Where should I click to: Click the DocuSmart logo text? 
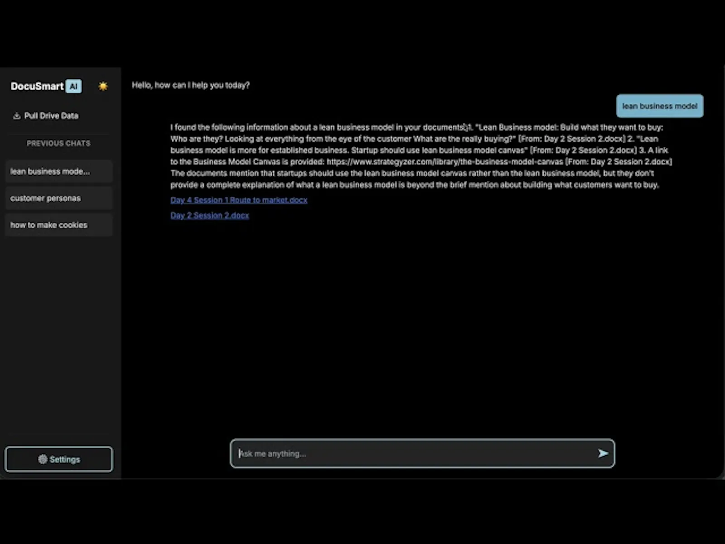[37, 86]
